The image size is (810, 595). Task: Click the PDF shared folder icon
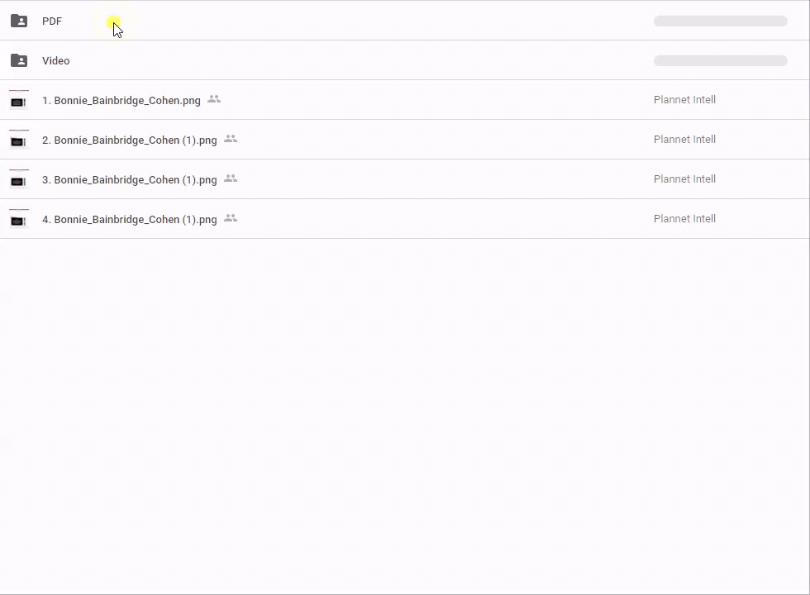19,21
